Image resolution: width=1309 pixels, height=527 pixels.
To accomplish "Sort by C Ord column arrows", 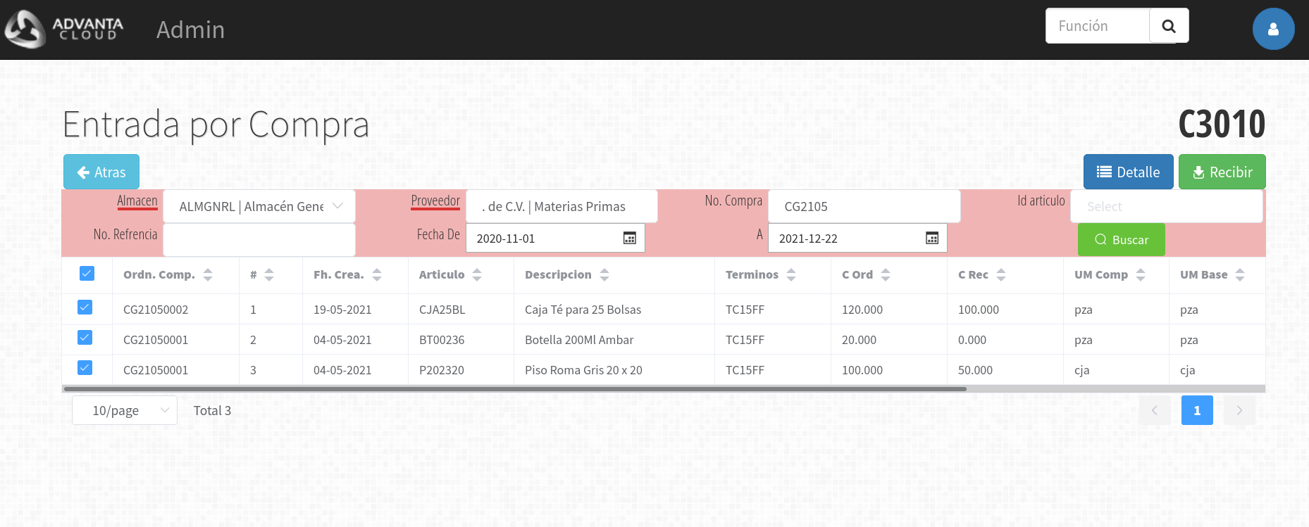I will [x=886, y=275].
